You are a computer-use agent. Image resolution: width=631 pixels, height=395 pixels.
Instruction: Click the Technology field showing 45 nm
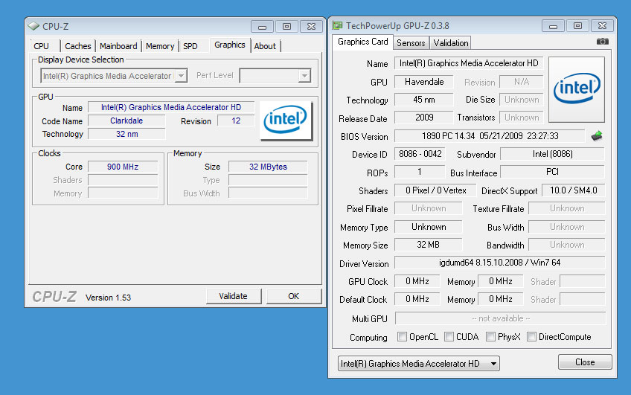coord(424,100)
